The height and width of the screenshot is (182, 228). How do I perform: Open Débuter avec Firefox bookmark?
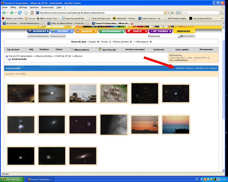[13, 18]
